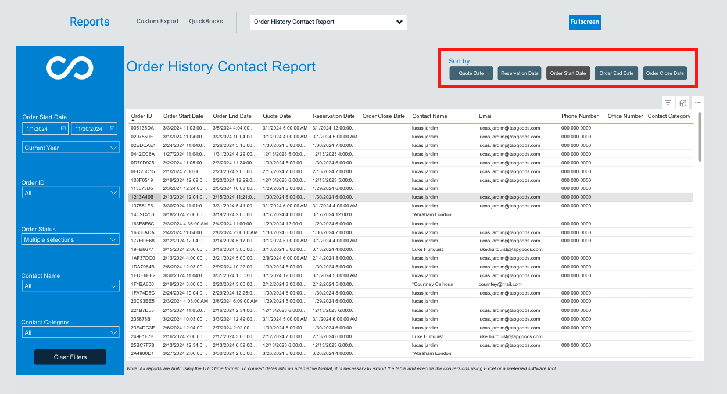Open the Order History Contact Report selector dropdown
The height and width of the screenshot is (394, 727).
(328, 22)
